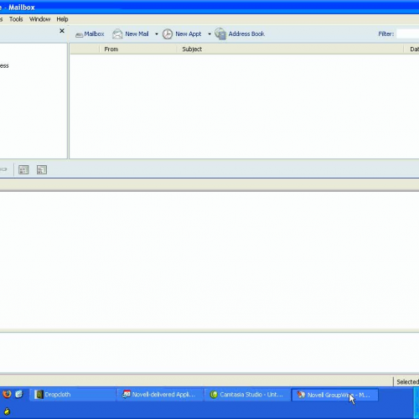Click the first layout icon in lower toolbar
Screen dimensions: 419x419
tap(23, 169)
